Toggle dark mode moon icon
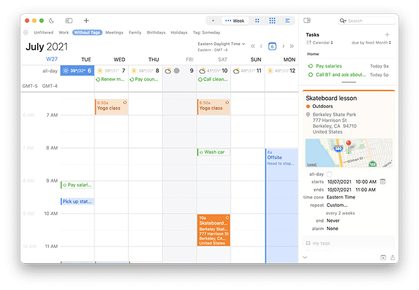This screenshot has height=290, width=419. coord(51,20)
